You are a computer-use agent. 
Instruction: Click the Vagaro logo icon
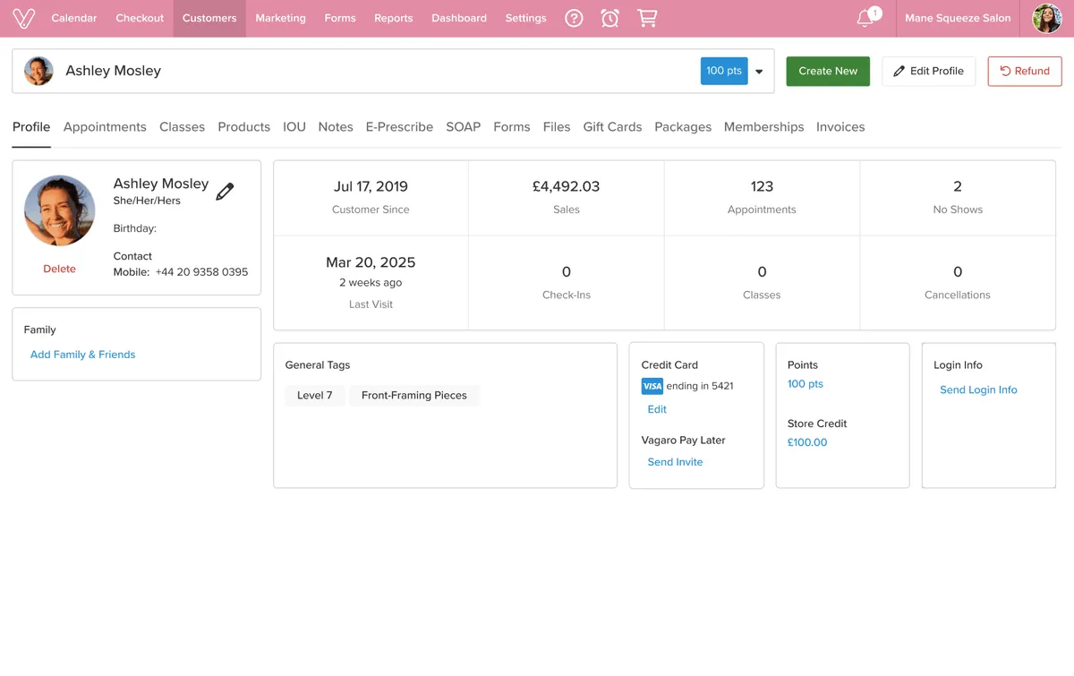24,18
